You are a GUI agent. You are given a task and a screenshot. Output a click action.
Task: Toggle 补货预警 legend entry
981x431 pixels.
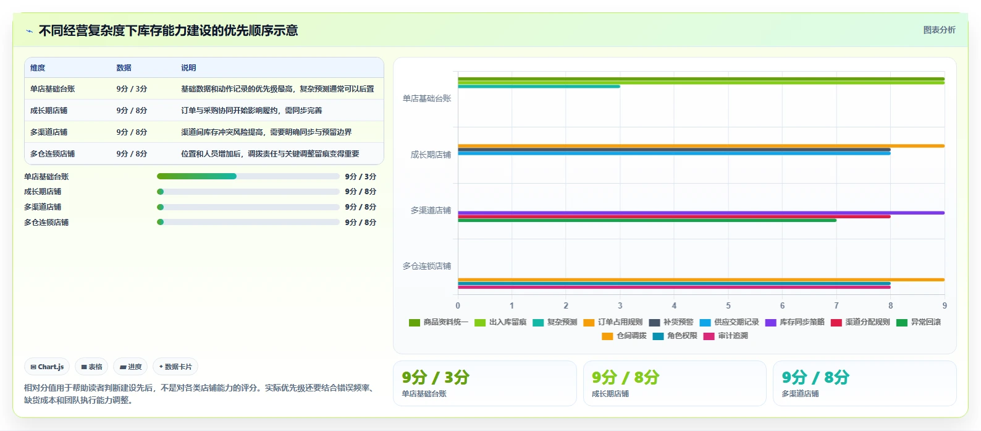click(671, 322)
